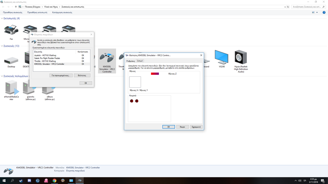Confirm OK in Ελεγκτές παιχνιδιών dialog
The height and width of the screenshot is (184, 328).
[86, 83]
